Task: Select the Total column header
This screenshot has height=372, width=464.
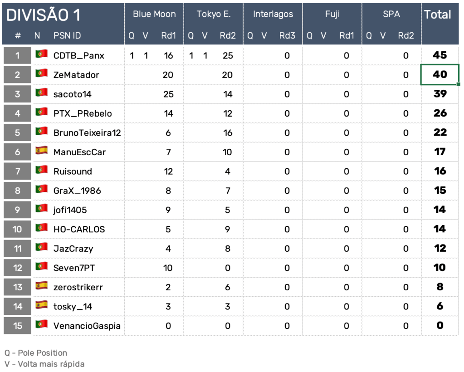Action: pyautogui.click(x=438, y=15)
